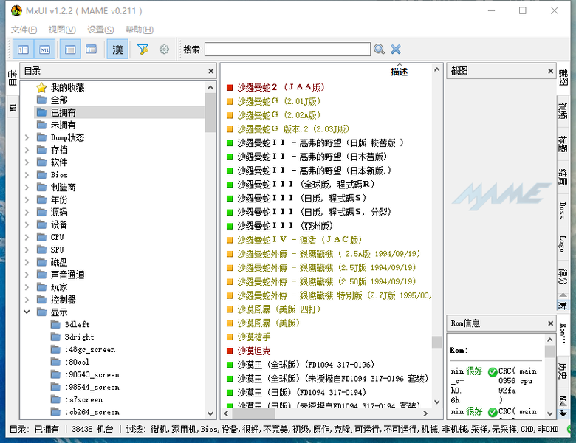Expand the 软件 tree node
This screenshot has width=576, height=443.
pyautogui.click(x=27, y=162)
